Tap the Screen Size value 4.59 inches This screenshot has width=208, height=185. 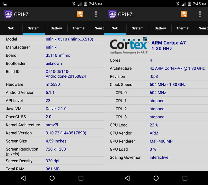(x=56, y=141)
